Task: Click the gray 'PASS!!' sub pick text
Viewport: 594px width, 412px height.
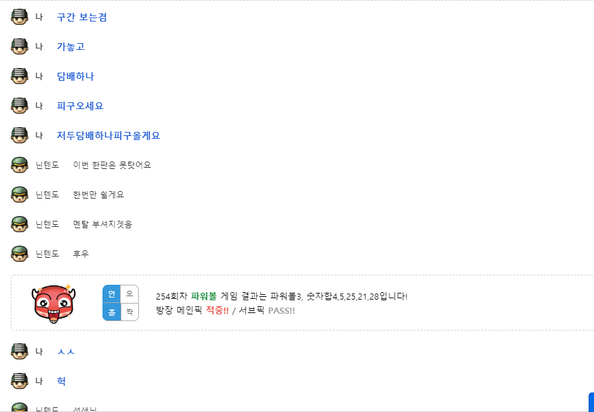Action: point(281,311)
